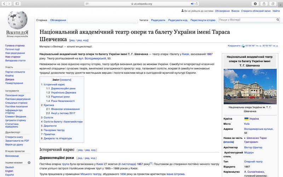The image size is (283, 177).
Task: Open the Завантажити як PDF link
Action: 17,141
